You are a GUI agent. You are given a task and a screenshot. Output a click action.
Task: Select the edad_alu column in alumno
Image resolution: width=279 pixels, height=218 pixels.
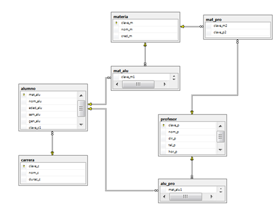click(x=49, y=108)
